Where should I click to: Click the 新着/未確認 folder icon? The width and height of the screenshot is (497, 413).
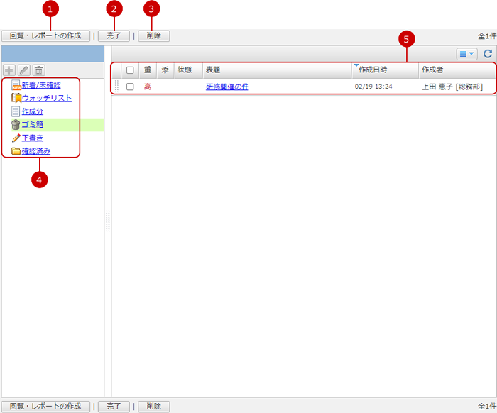(x=16, y=85)
